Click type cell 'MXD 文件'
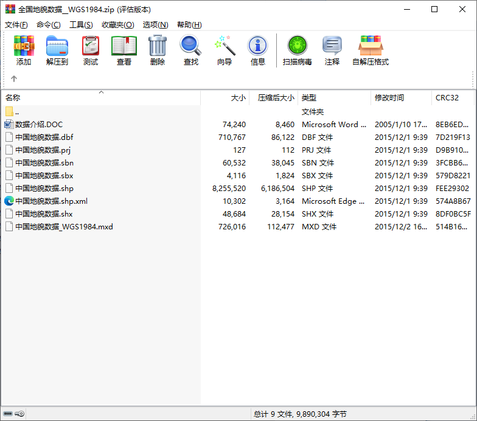The height and width of the screenshot is (421, 477). coord(319,226)
